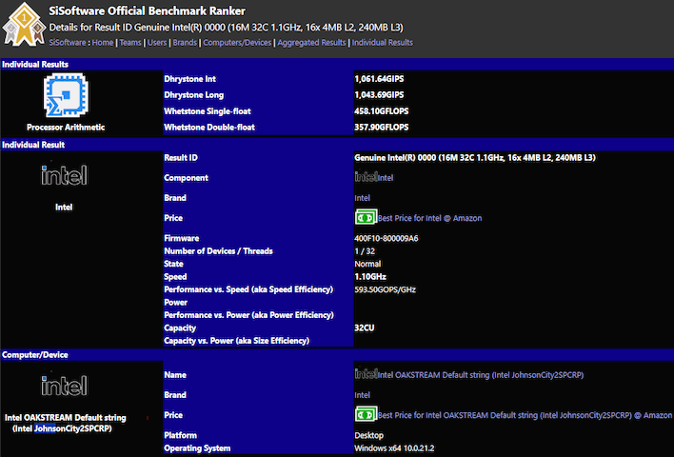Click the green money icon beside the OAKSTREAM price
The height and width of the screenshot is (457, 674).
pos(366,414)
